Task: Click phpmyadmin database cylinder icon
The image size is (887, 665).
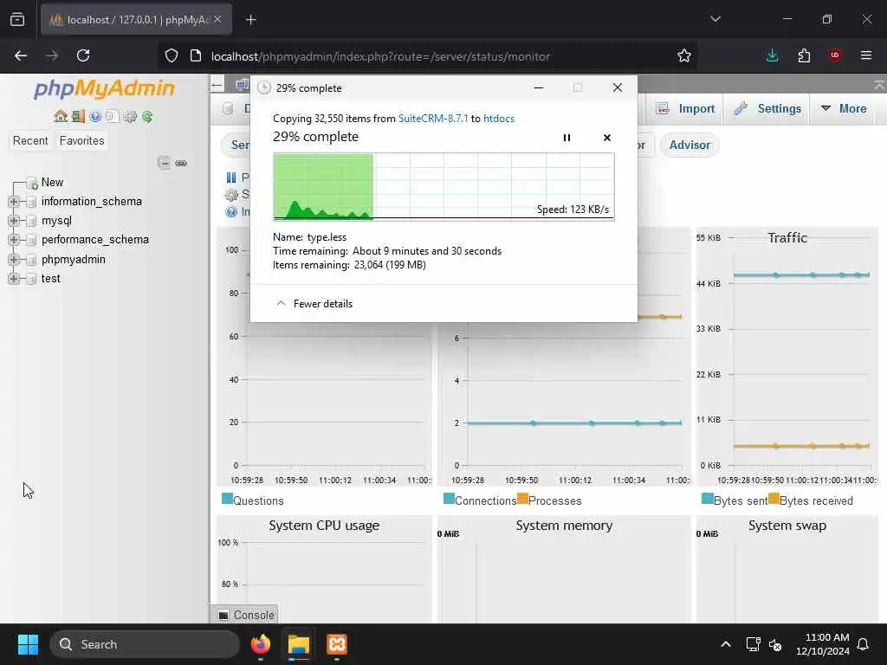Action: 31,260
